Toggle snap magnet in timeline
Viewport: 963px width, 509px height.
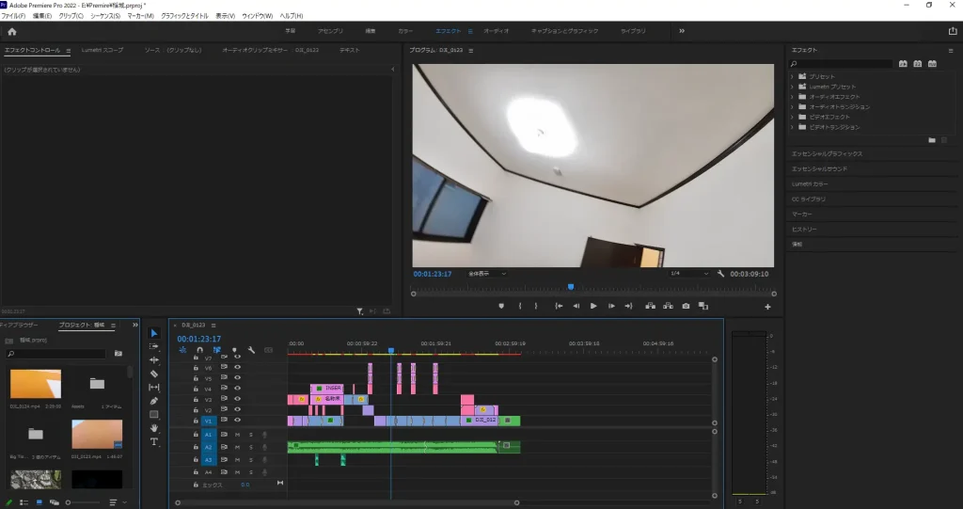(199, 350)
